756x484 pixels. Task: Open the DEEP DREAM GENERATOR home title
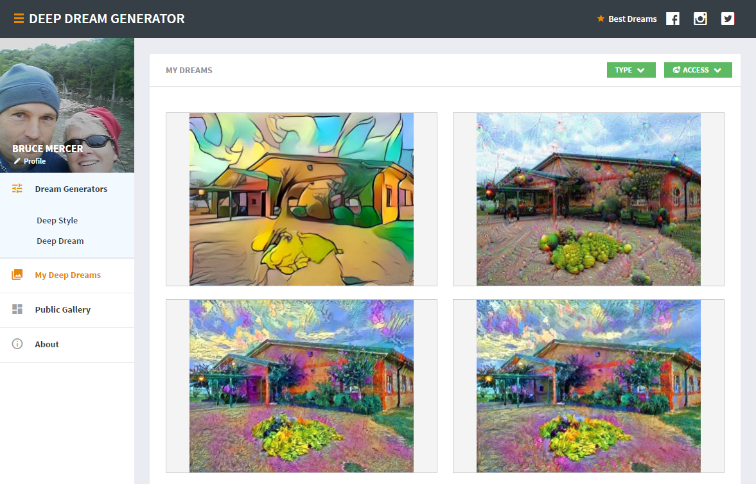107,19
